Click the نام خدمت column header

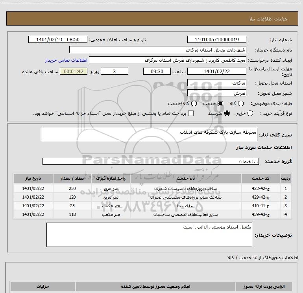pos(186,178)
